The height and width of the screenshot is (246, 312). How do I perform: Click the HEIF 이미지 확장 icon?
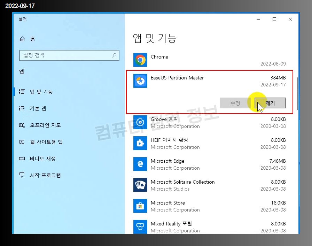[x=140, y=143]
